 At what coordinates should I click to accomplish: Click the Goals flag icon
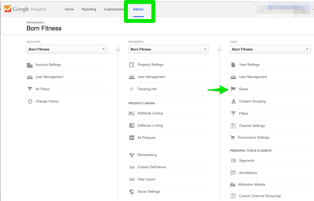(x=233, y=89)
